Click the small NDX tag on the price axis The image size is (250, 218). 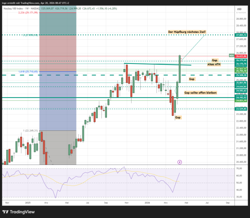(232, 55)
